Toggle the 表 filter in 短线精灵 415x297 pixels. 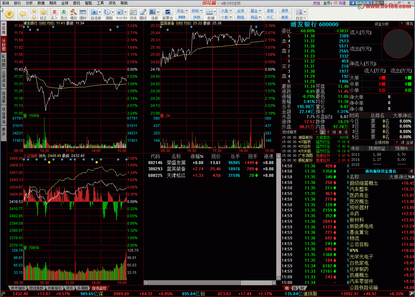(340, 132)
